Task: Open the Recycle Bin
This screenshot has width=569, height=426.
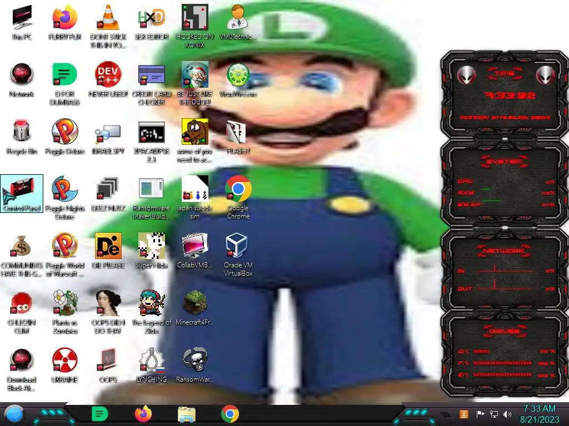Action: [x=22, y=136]
